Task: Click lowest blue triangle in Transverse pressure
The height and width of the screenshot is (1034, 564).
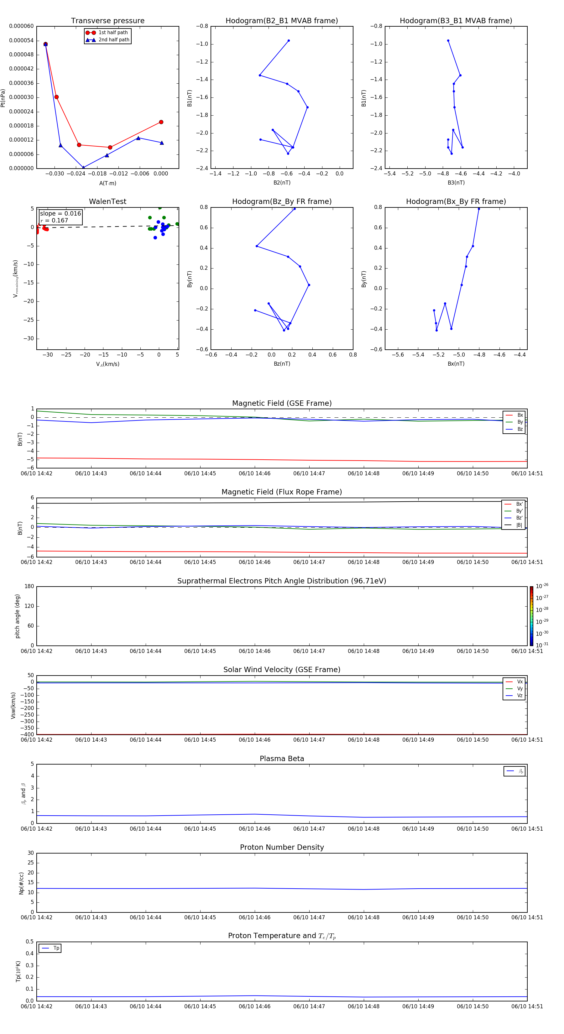Action: 83,167
